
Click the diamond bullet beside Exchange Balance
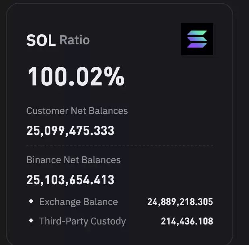coord(31,201)
